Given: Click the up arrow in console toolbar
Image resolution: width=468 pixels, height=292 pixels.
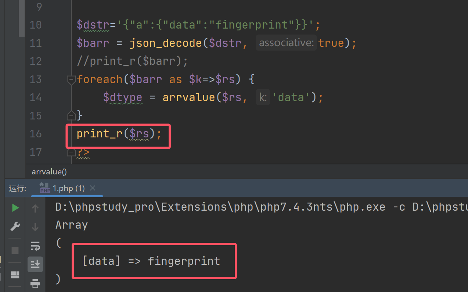Looking at the screenshot, I should click(x=35, y=208).
